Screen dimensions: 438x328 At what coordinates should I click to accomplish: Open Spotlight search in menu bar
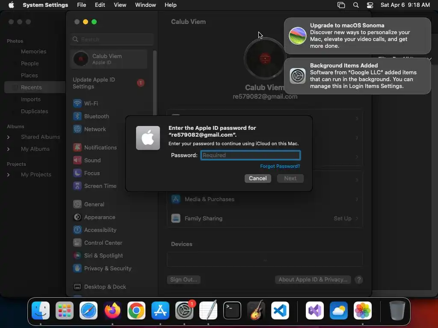click(x=356, y=5)
